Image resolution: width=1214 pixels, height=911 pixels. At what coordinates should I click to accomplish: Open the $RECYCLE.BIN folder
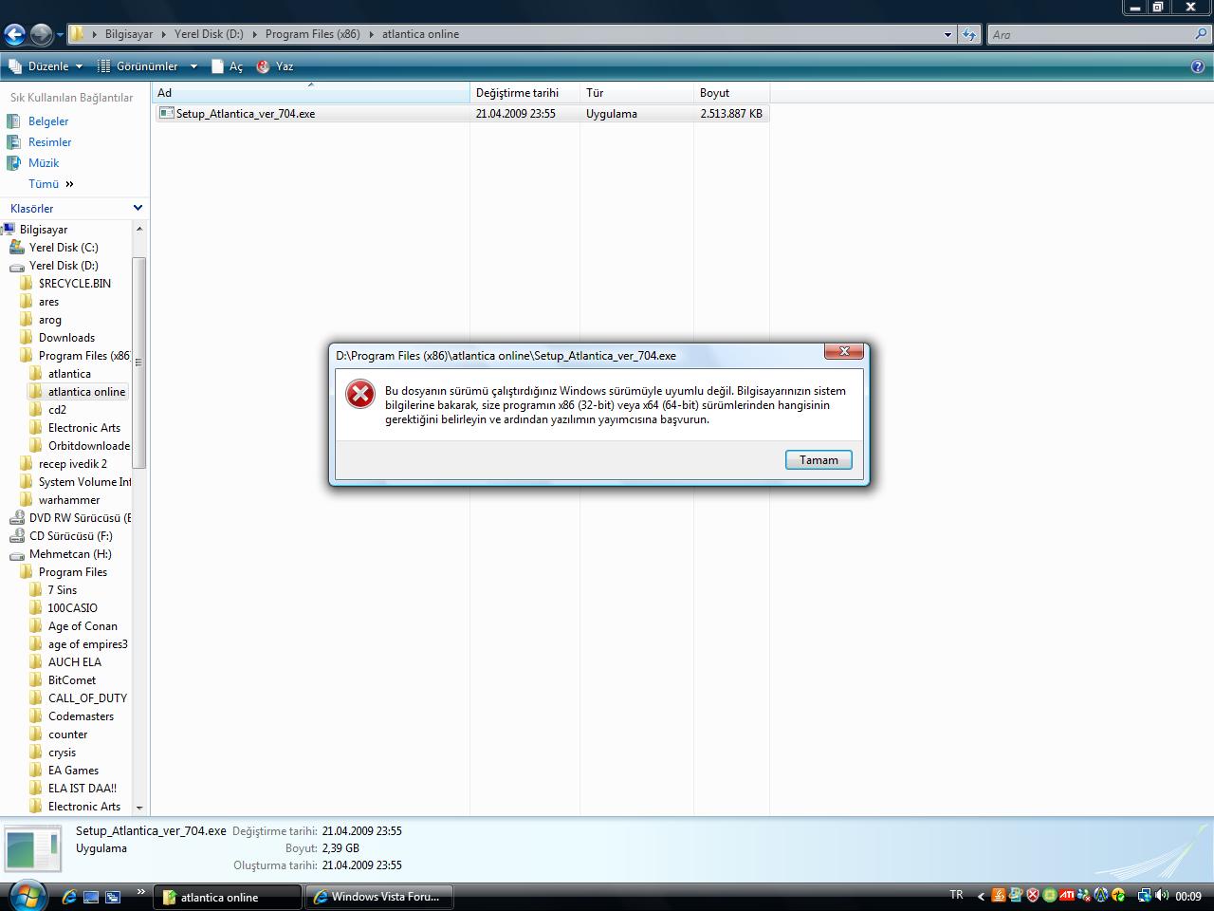[x=75, y=284]
